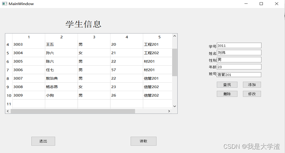Click name cell 王五
The width and height of the screenshot is (285, 153).
(61, 44)
